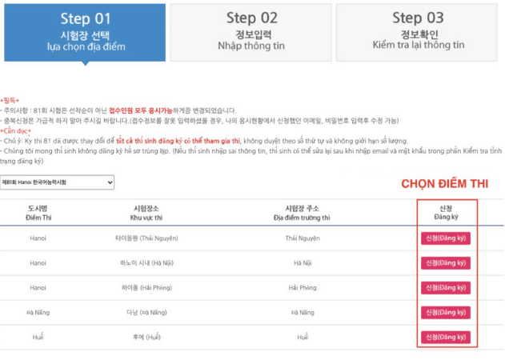505x360 pixels.
Task: Select the 하이퐁 (Hải Phòng) cell
Action: click(x=146, y=288)
